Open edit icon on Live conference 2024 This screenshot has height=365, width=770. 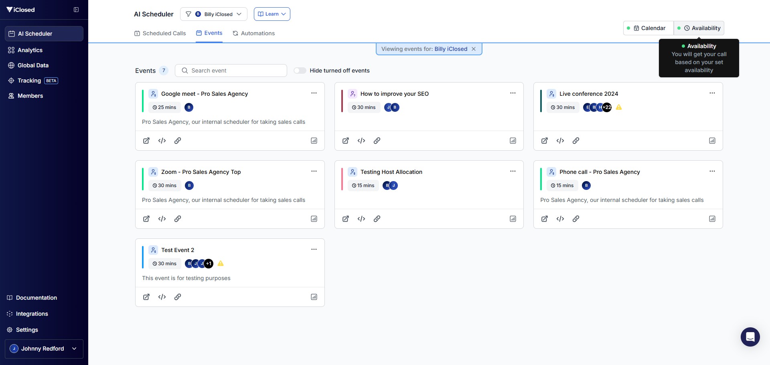545,141
